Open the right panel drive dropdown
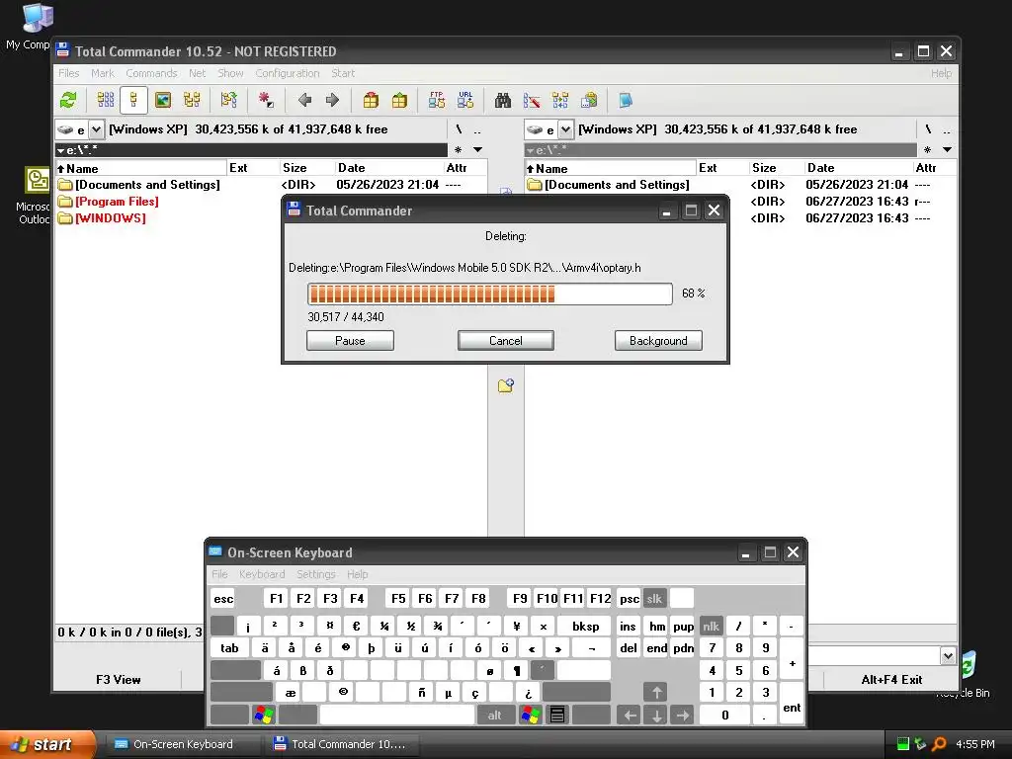 tap(565, 129)
